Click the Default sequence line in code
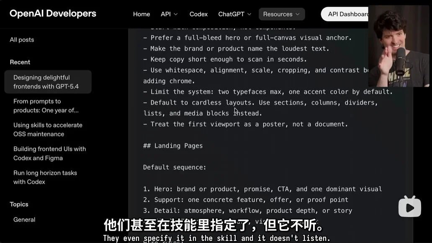The height and width of the screenshot is (243, 432). coord(175,168)
